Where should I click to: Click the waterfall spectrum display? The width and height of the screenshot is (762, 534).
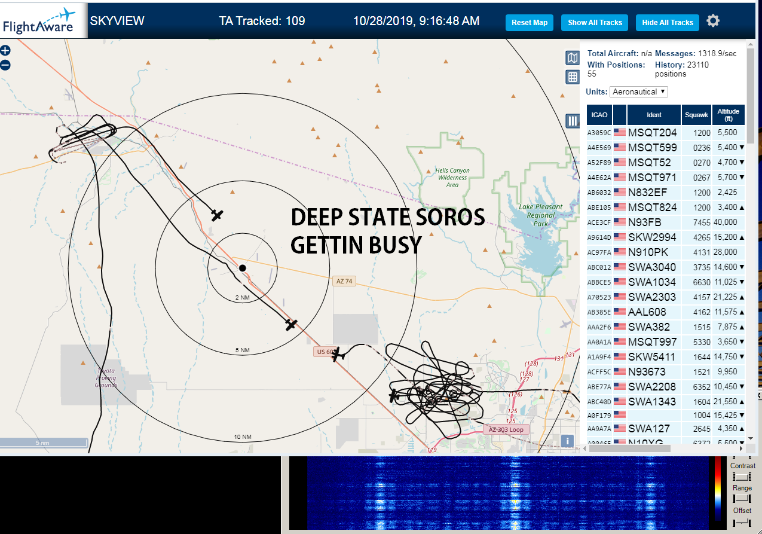point(507,493)
